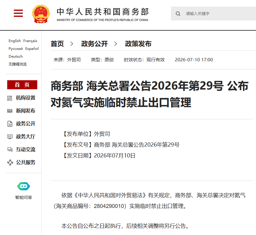This screenshot has height=235, width=256.
Task: Click the 新闻发布 news icon
Action: coord(10,111)
